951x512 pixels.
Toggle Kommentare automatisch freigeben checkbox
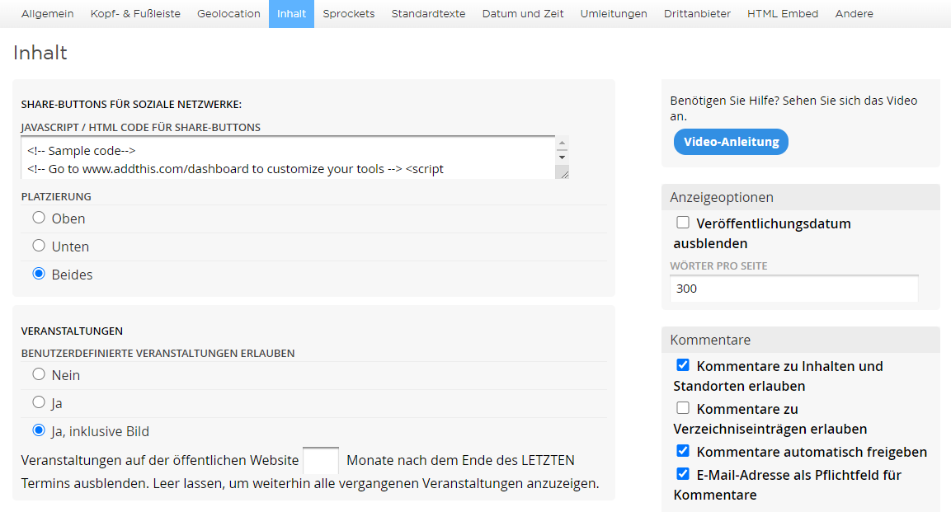point(683,451)
